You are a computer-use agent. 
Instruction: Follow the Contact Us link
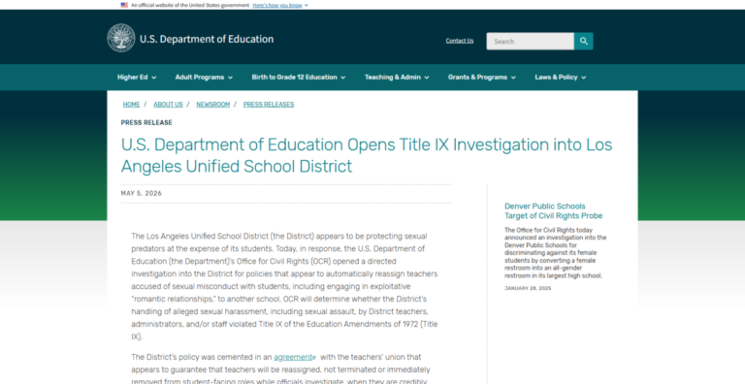460,41
